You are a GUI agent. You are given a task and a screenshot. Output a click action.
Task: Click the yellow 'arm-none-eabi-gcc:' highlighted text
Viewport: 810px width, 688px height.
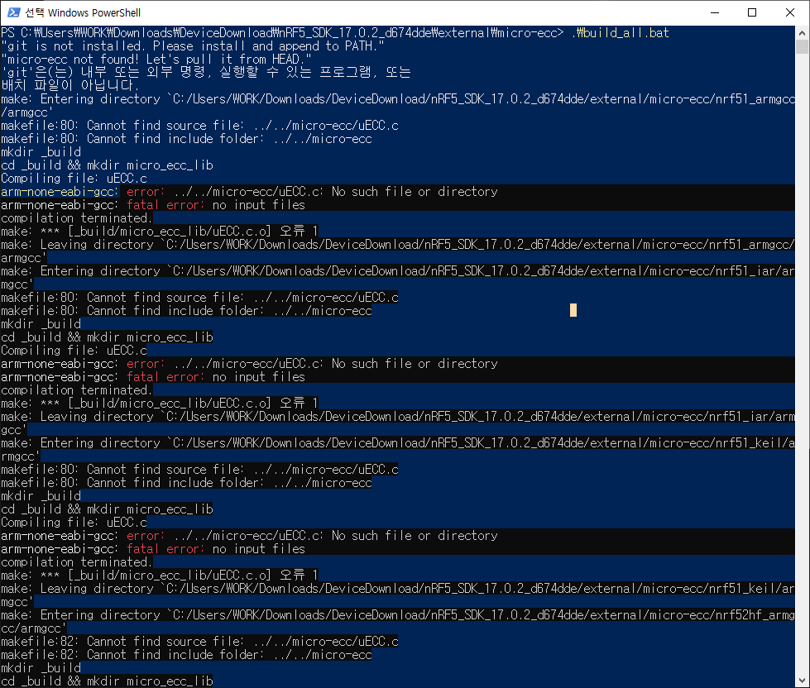pyautogui.click(x=60, y=192)
